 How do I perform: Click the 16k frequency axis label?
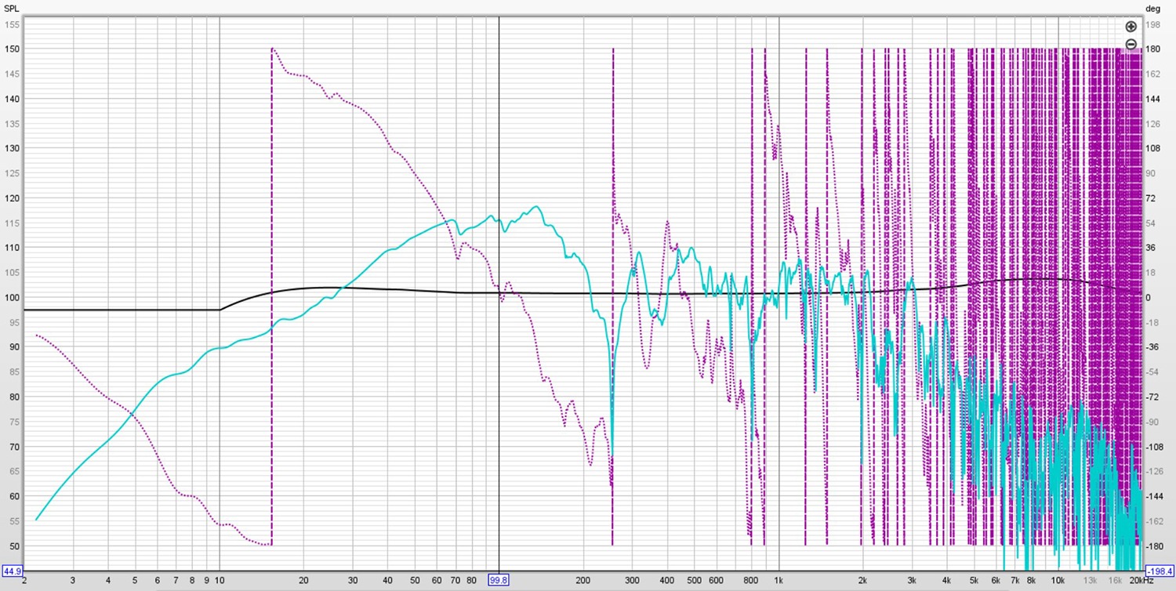click(1116, 581)
